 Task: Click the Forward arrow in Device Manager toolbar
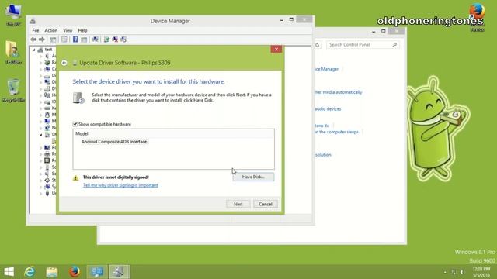click(41, 40)
